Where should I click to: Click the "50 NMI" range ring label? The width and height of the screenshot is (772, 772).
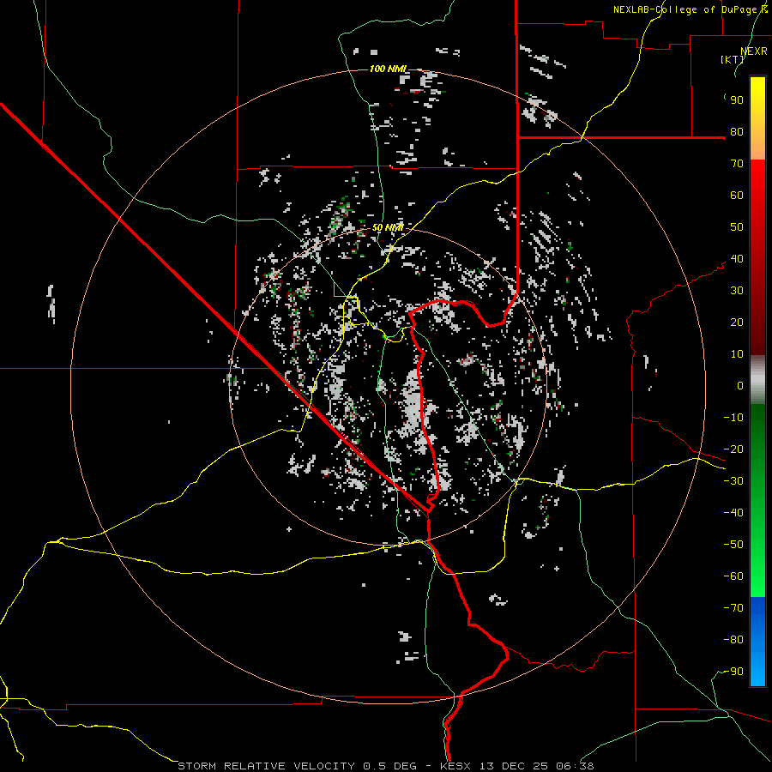pos(388,227)
